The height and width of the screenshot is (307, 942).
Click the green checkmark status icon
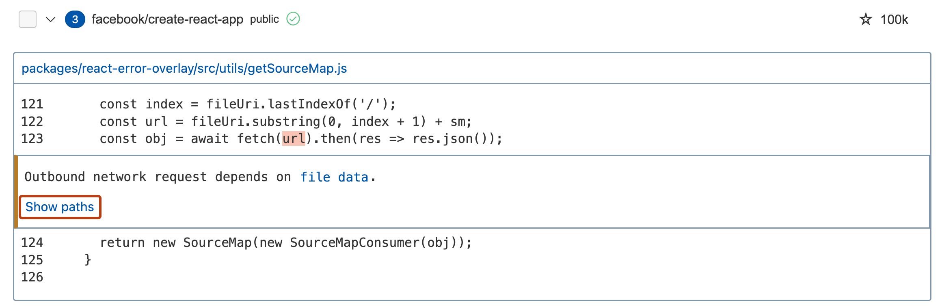(294, 19)
